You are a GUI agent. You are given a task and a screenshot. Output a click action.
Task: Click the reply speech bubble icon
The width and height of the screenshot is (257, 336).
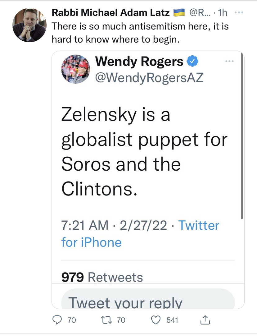coord(57,320)
